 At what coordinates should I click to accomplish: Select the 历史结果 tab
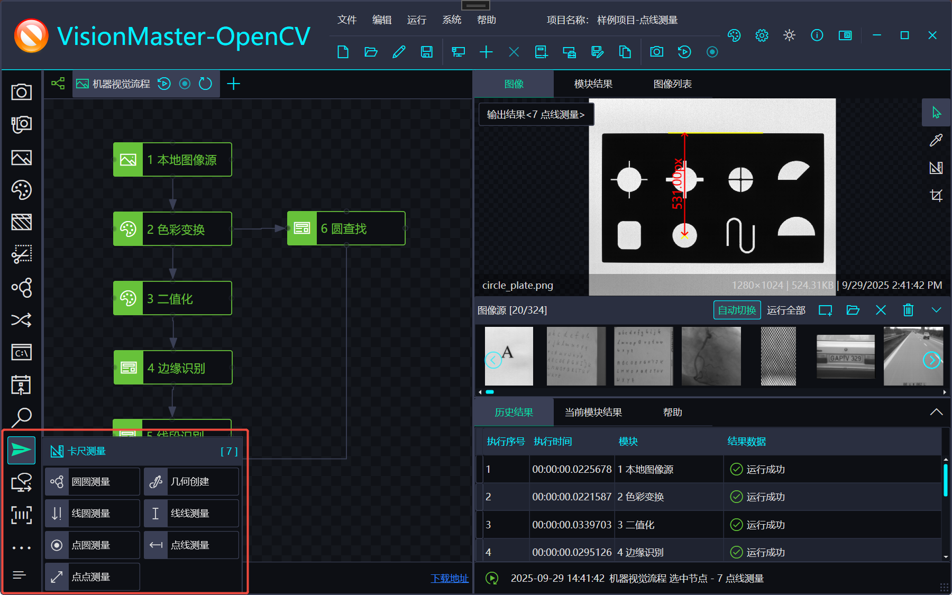point(514,412)
